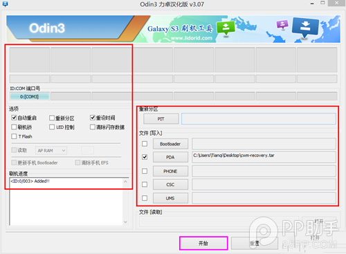Image resolution: width=346 pixels, height=254 pixels.
Task: Click the www.lidorid.com banner text
Action: (192, 38)
